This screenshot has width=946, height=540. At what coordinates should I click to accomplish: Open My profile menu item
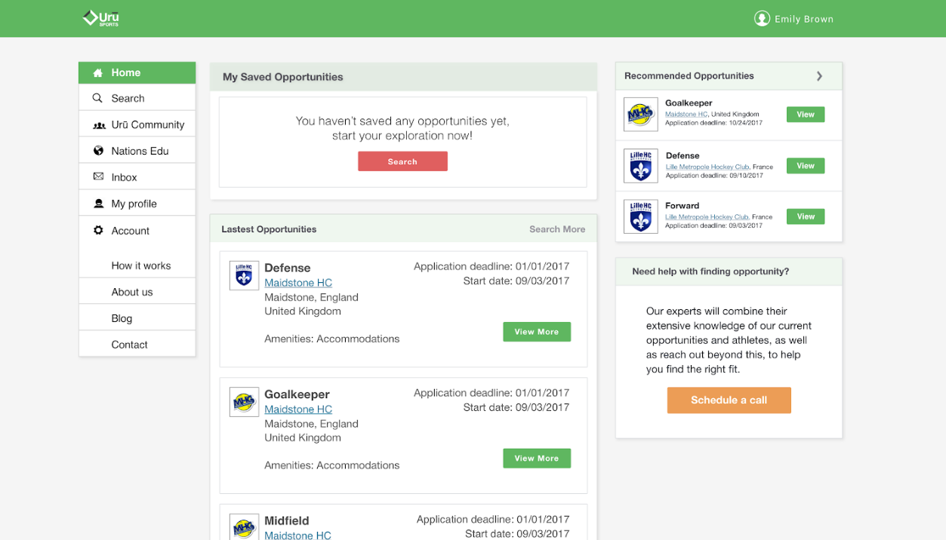coord(137,204)
